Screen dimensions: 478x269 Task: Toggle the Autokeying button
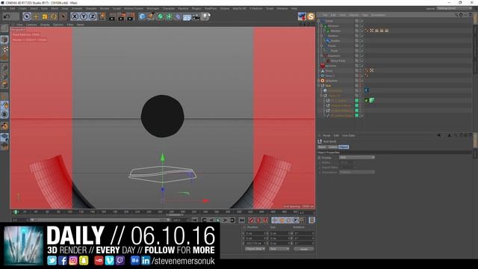[258, 220]
